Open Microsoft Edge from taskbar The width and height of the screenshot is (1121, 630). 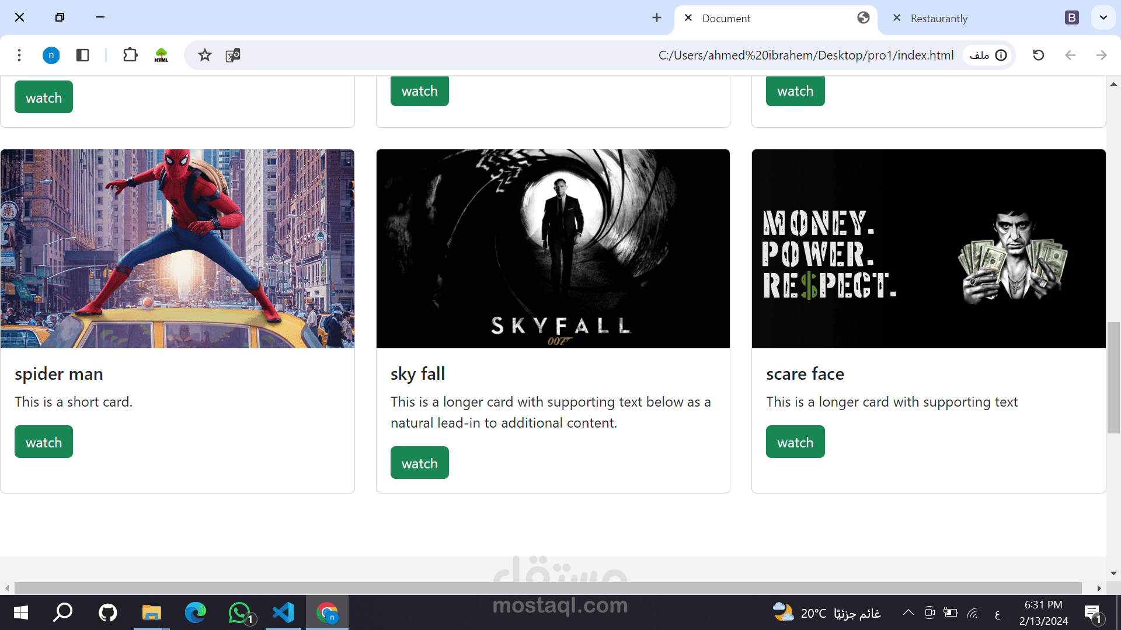(x=196, y=612)
